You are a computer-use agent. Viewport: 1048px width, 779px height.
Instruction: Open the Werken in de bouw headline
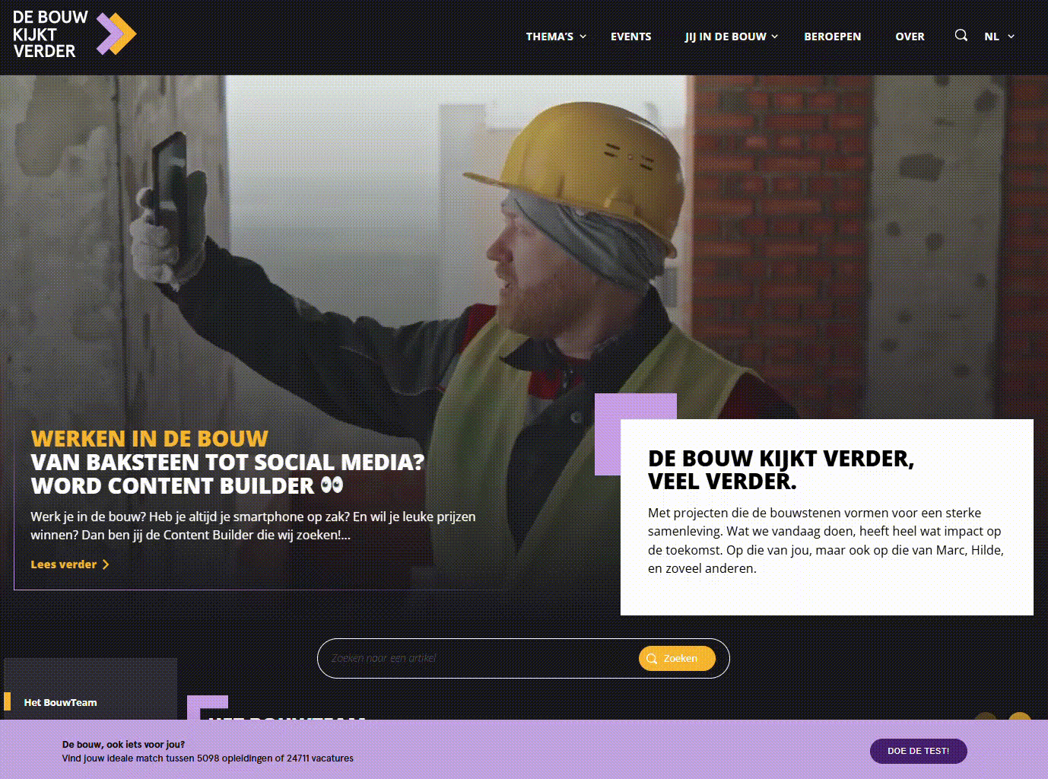(x=150, y=439)
